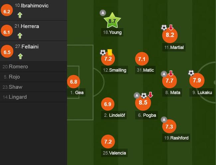
Task: Select Mata's 7.7 rating circle
Action: click(169, 81)
